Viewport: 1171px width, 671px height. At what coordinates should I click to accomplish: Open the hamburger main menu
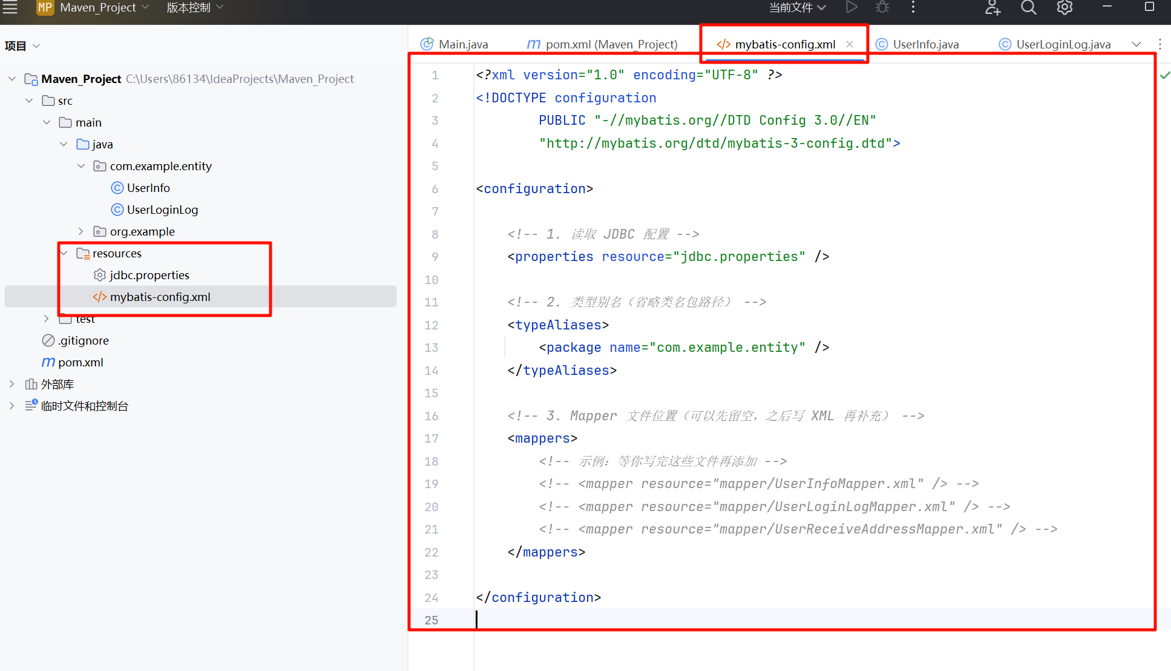coord(10,7)
